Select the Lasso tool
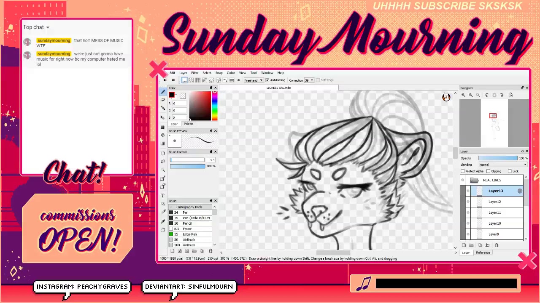 163,162
